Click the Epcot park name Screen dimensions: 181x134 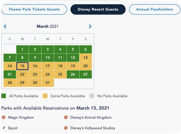pos(13,128)
